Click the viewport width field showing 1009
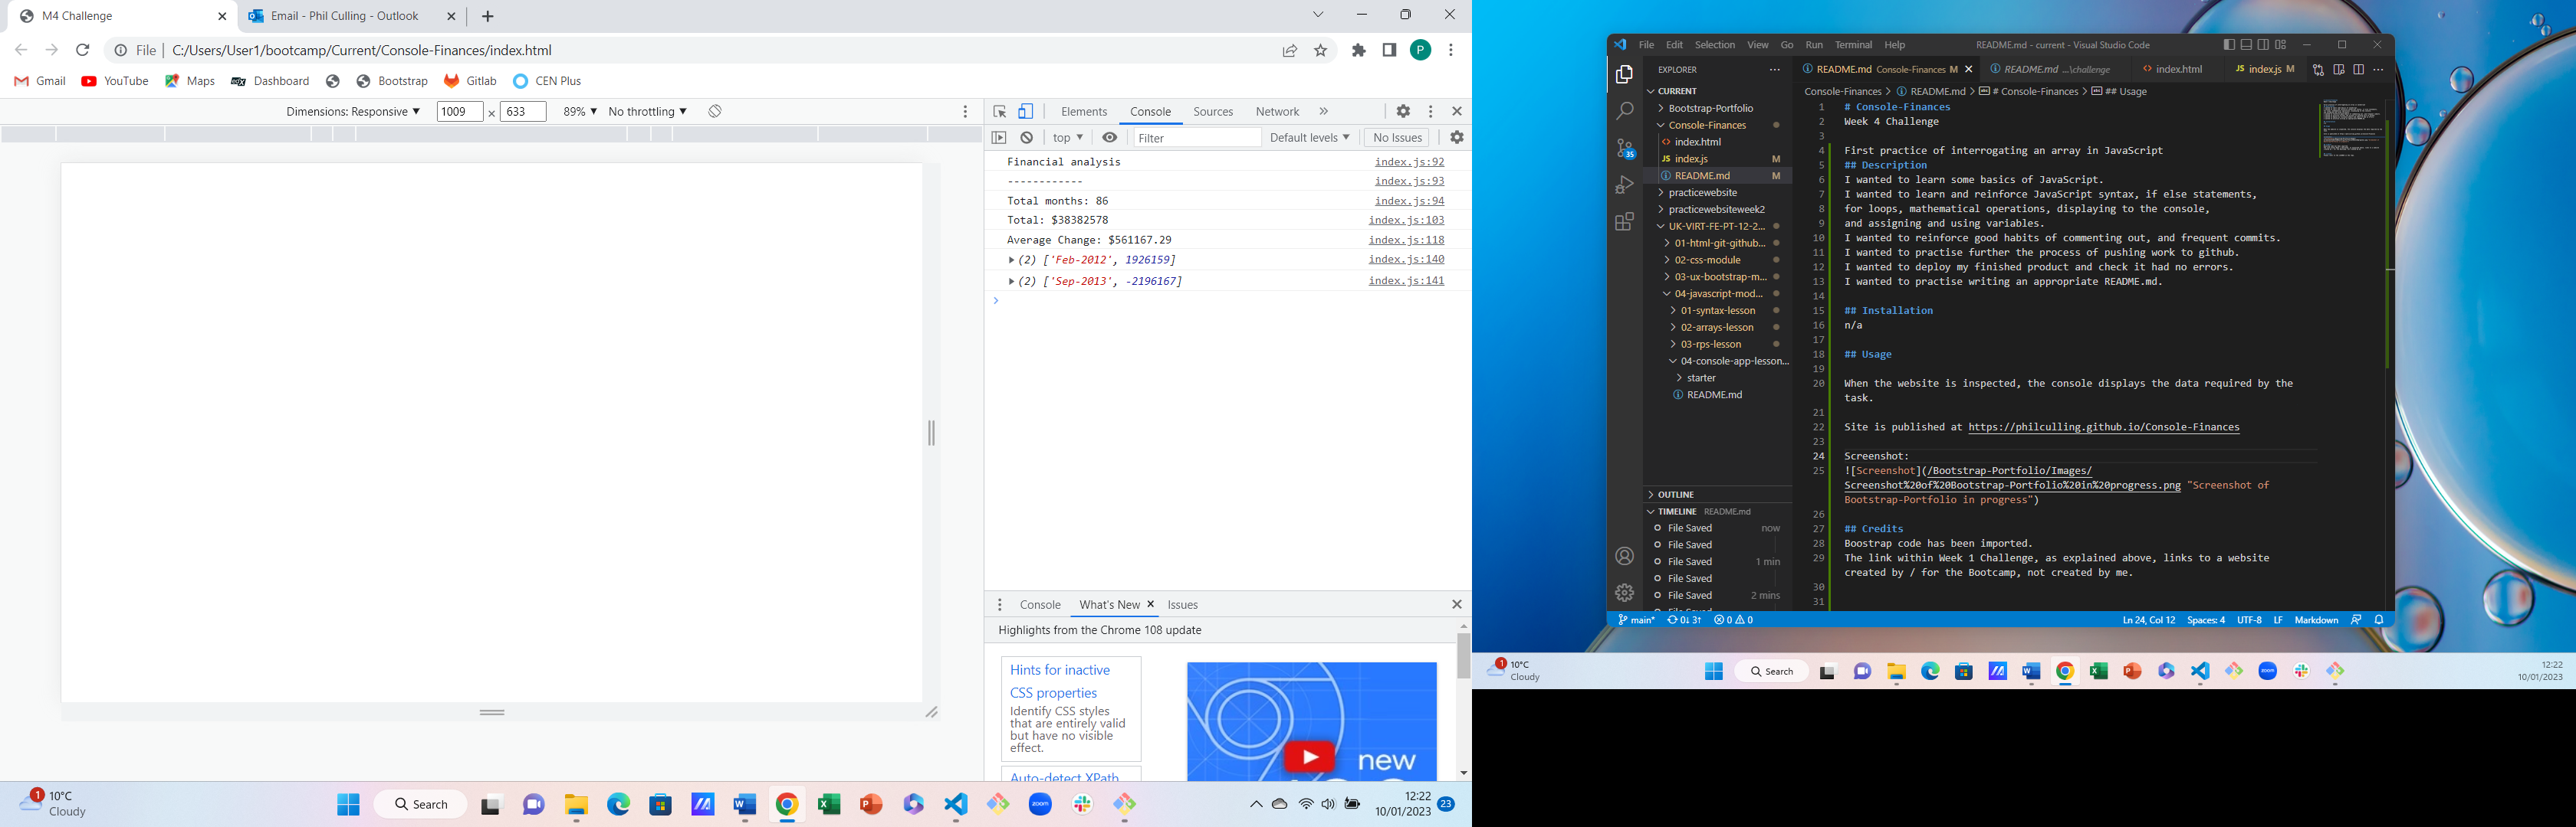This screenshot has width=2576, height=827. pyautogui.click(x=460, y=112)
